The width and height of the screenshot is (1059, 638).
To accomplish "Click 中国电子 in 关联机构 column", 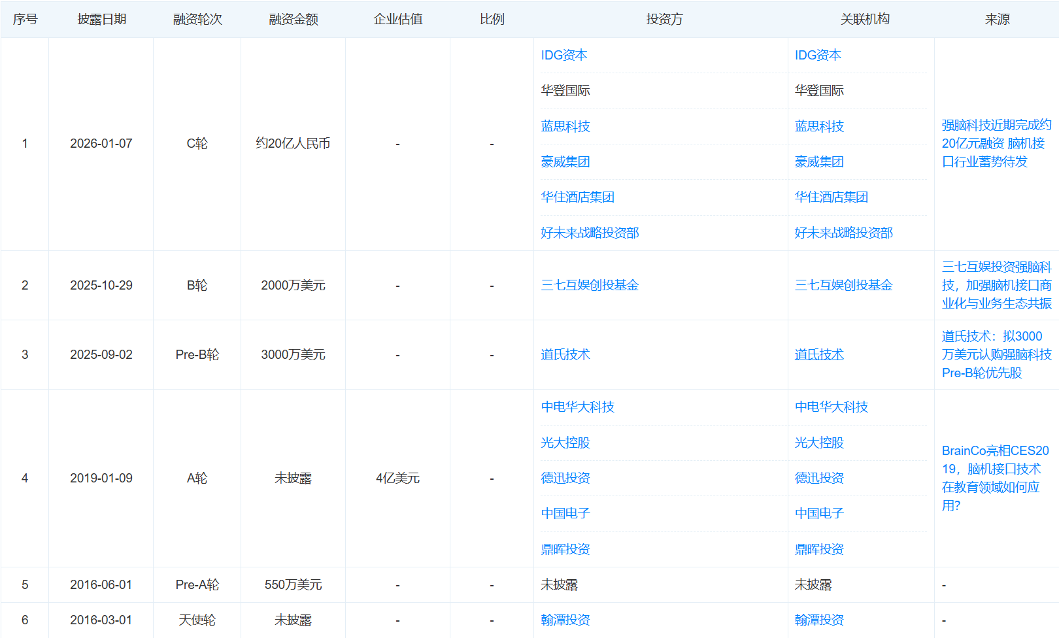I will [818, 513].
